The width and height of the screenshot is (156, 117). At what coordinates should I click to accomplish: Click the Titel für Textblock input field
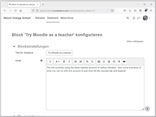click(59, 53)
